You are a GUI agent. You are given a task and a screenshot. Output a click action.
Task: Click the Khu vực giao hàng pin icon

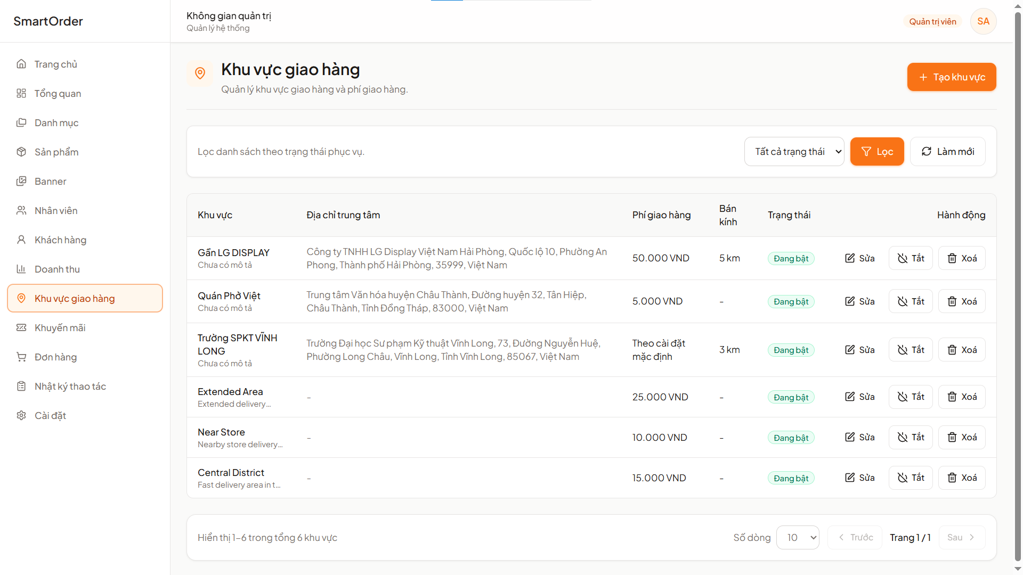(x=21, y=298)
